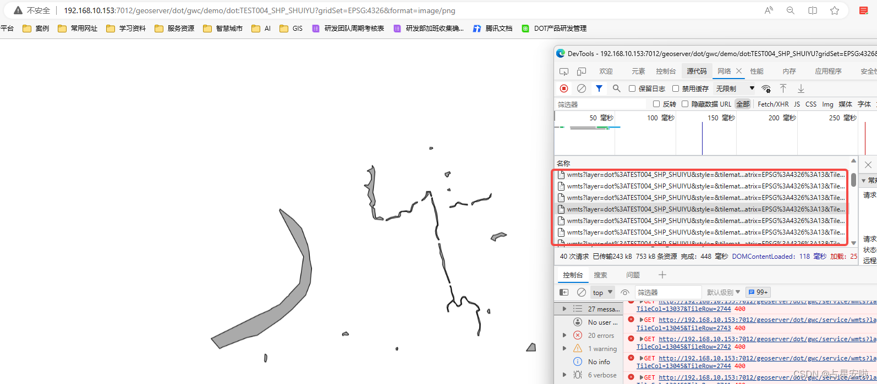Toggle the console sidebar panel icon
The height and width of the screenshot is (384, 877).
tap(564, 292)
